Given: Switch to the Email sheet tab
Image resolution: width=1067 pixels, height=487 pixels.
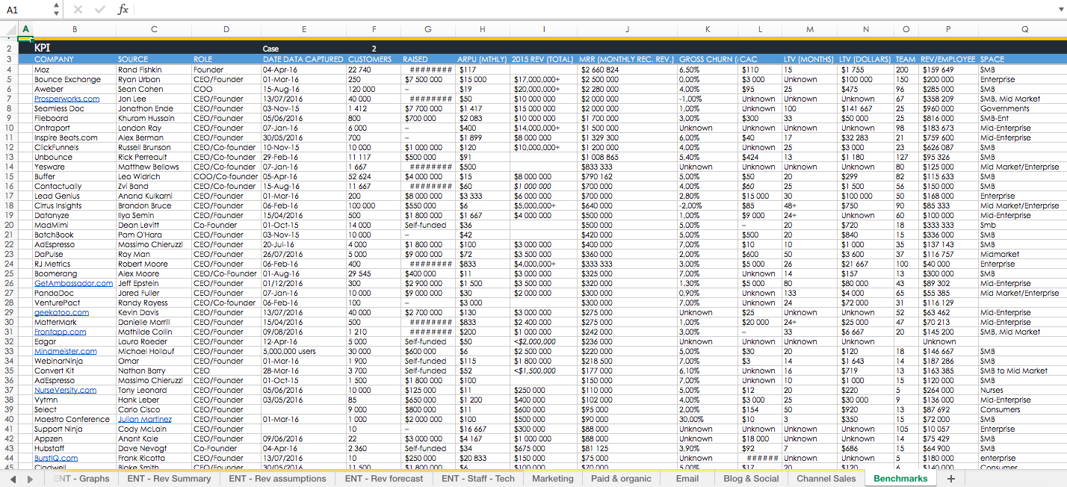Looking at the screenshot, I should pyautogui.click(x=687, y=479).
